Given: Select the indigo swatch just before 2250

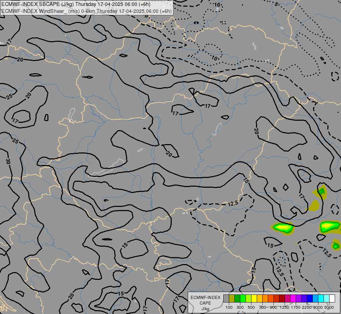Looking at the screenshot, I should pyautogui.click(x=304, y=299).
